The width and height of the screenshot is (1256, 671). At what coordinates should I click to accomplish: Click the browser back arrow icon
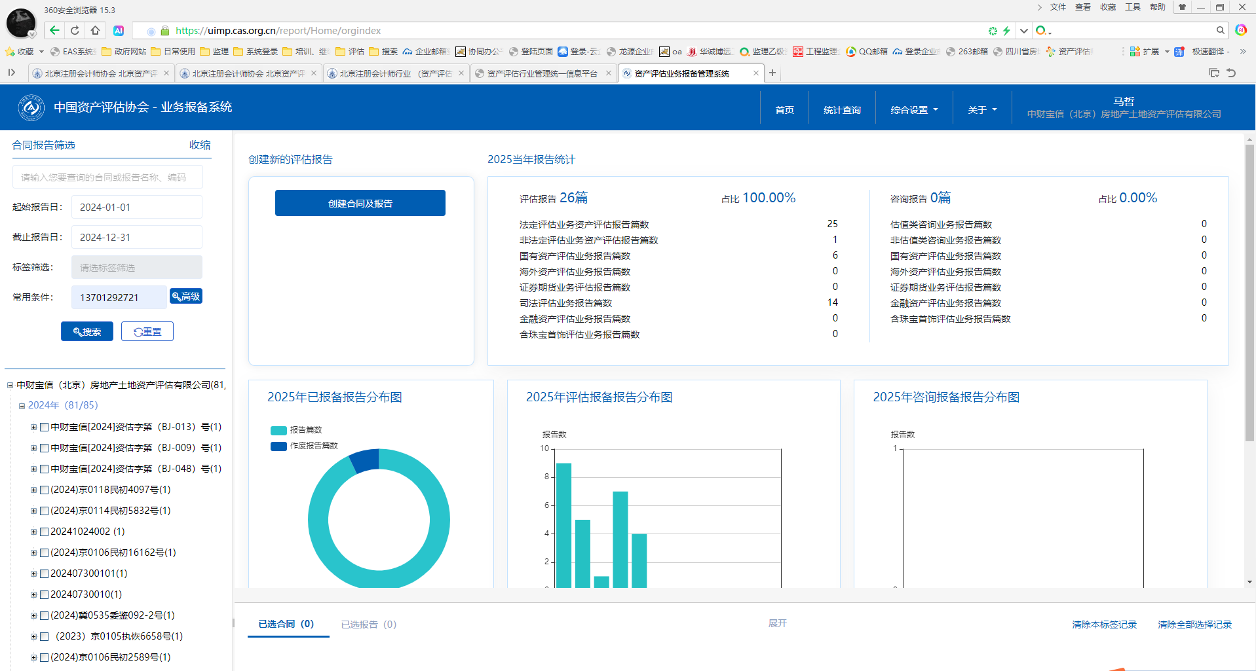point(54,30)
